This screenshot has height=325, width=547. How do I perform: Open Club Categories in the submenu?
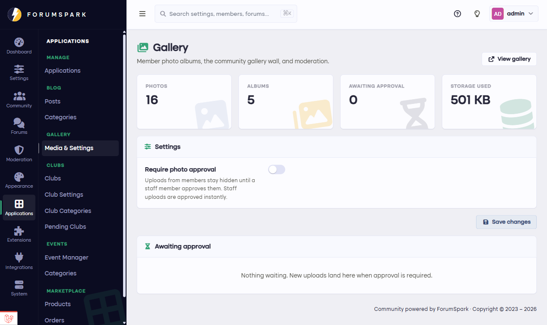coord(68,211)
